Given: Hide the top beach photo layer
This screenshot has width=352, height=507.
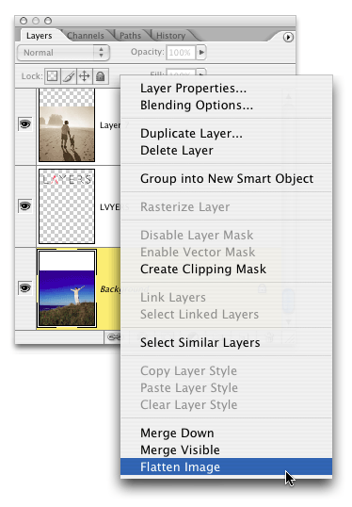Looking at the screenshot, I should 25,123.
